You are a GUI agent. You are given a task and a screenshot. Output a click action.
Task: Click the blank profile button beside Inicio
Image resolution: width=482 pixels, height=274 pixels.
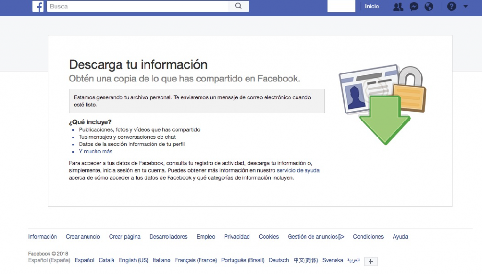pyautogui.click(x=341, y=6)
